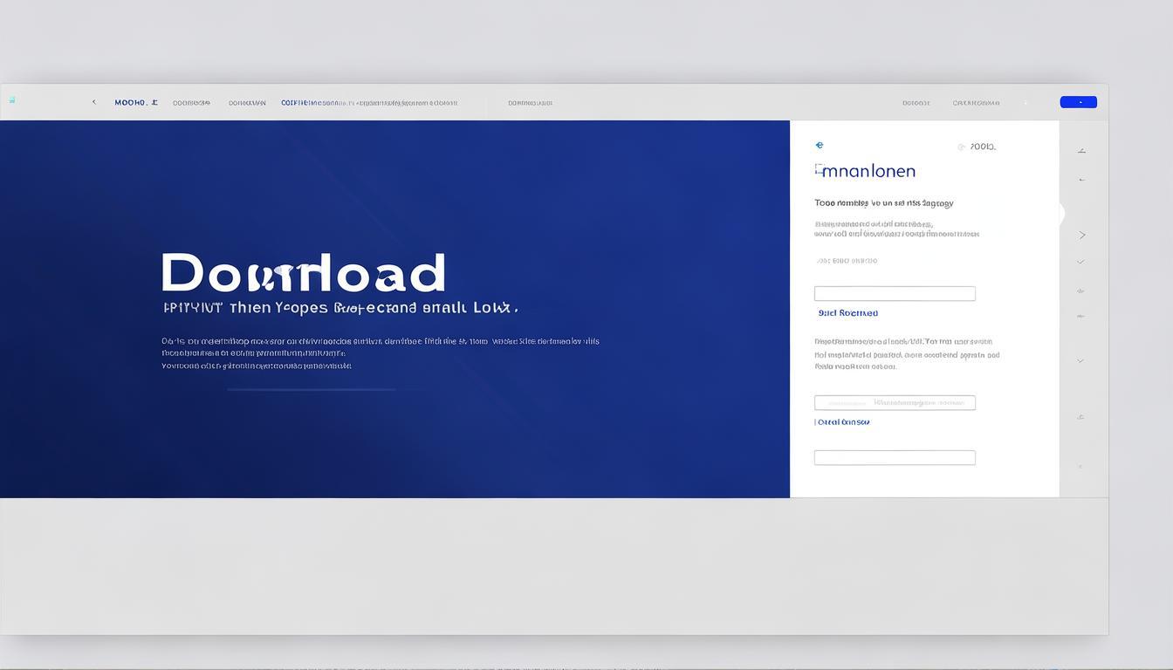The image size is (1173, 670).
Task: Focus the bottom empty input field in the form
Action: [894, 458]
